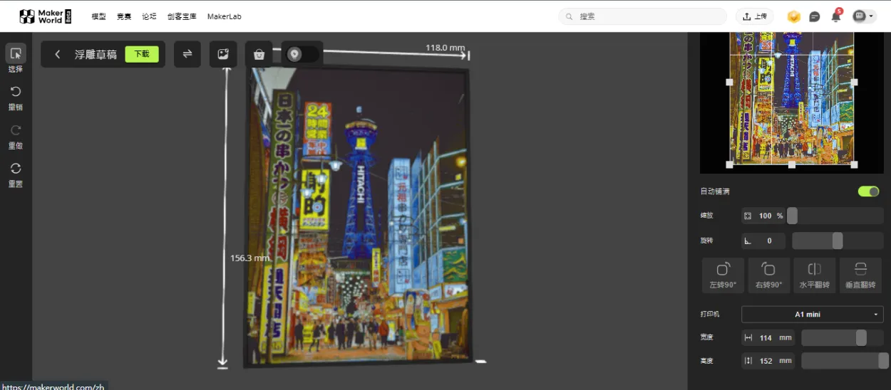Screen dimensions: 891x390
Task: Open the gold cube points icon
Action: 794,16
